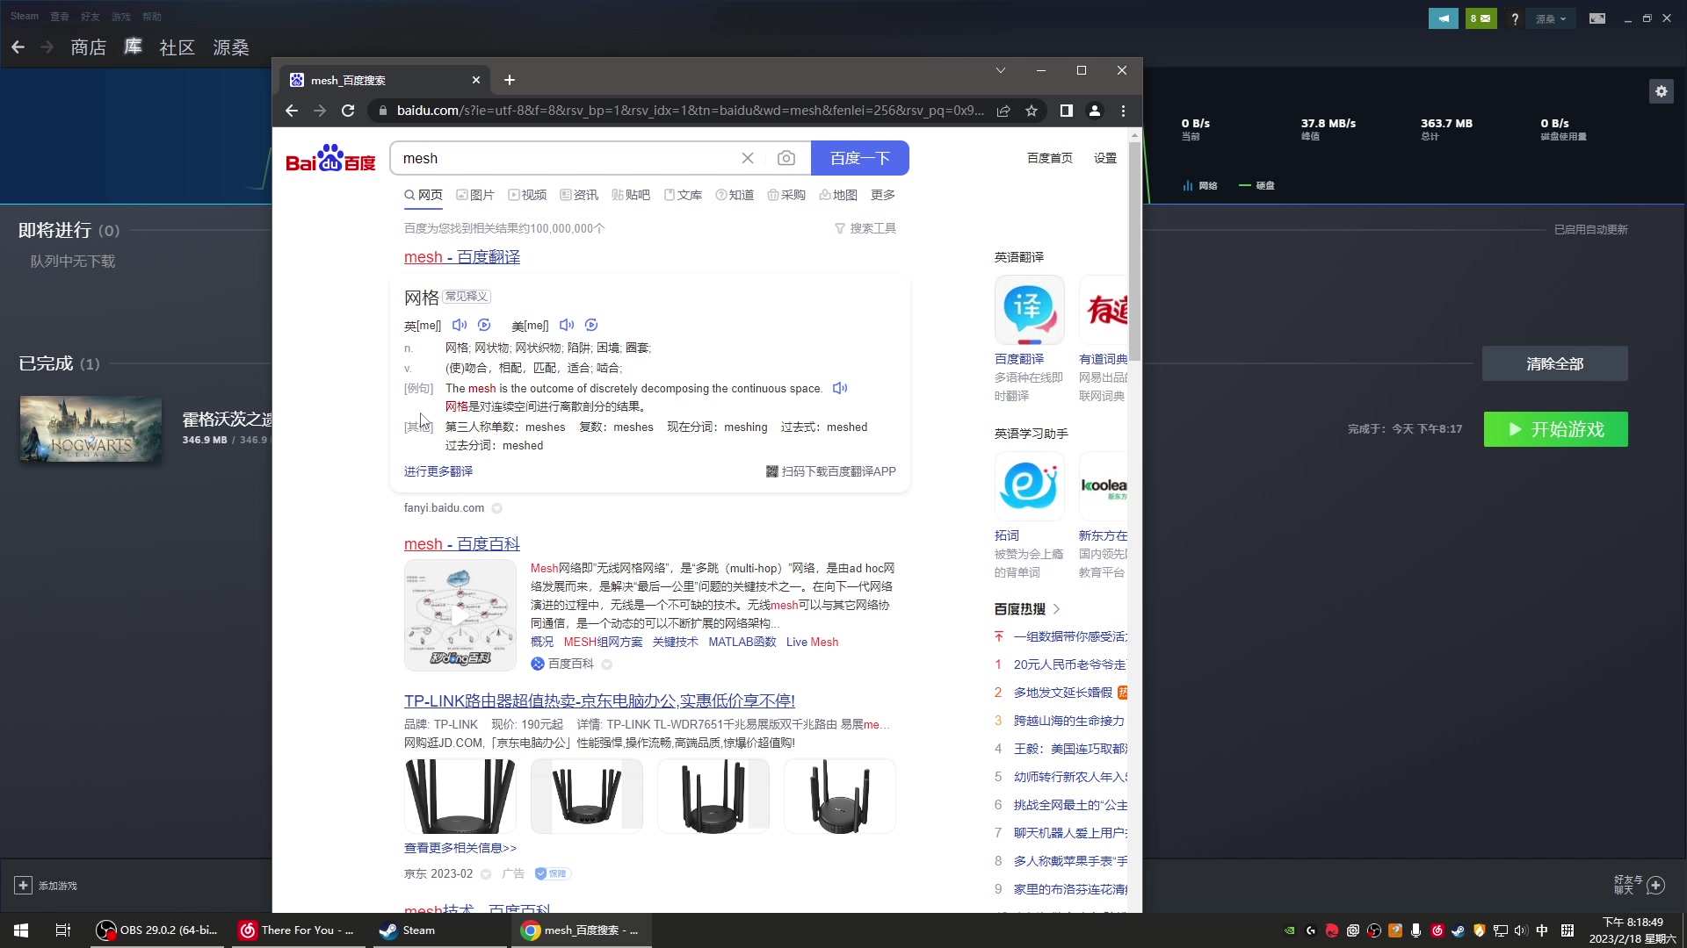The width and height of the screenshot is (1687, 948).
Task: Open the mesh - 百度百科 result
Action: pyautogui.click(x=462, y=544)
